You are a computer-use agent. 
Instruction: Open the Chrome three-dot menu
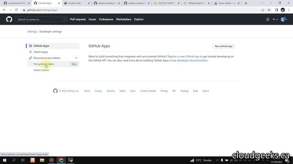point(289,10)
